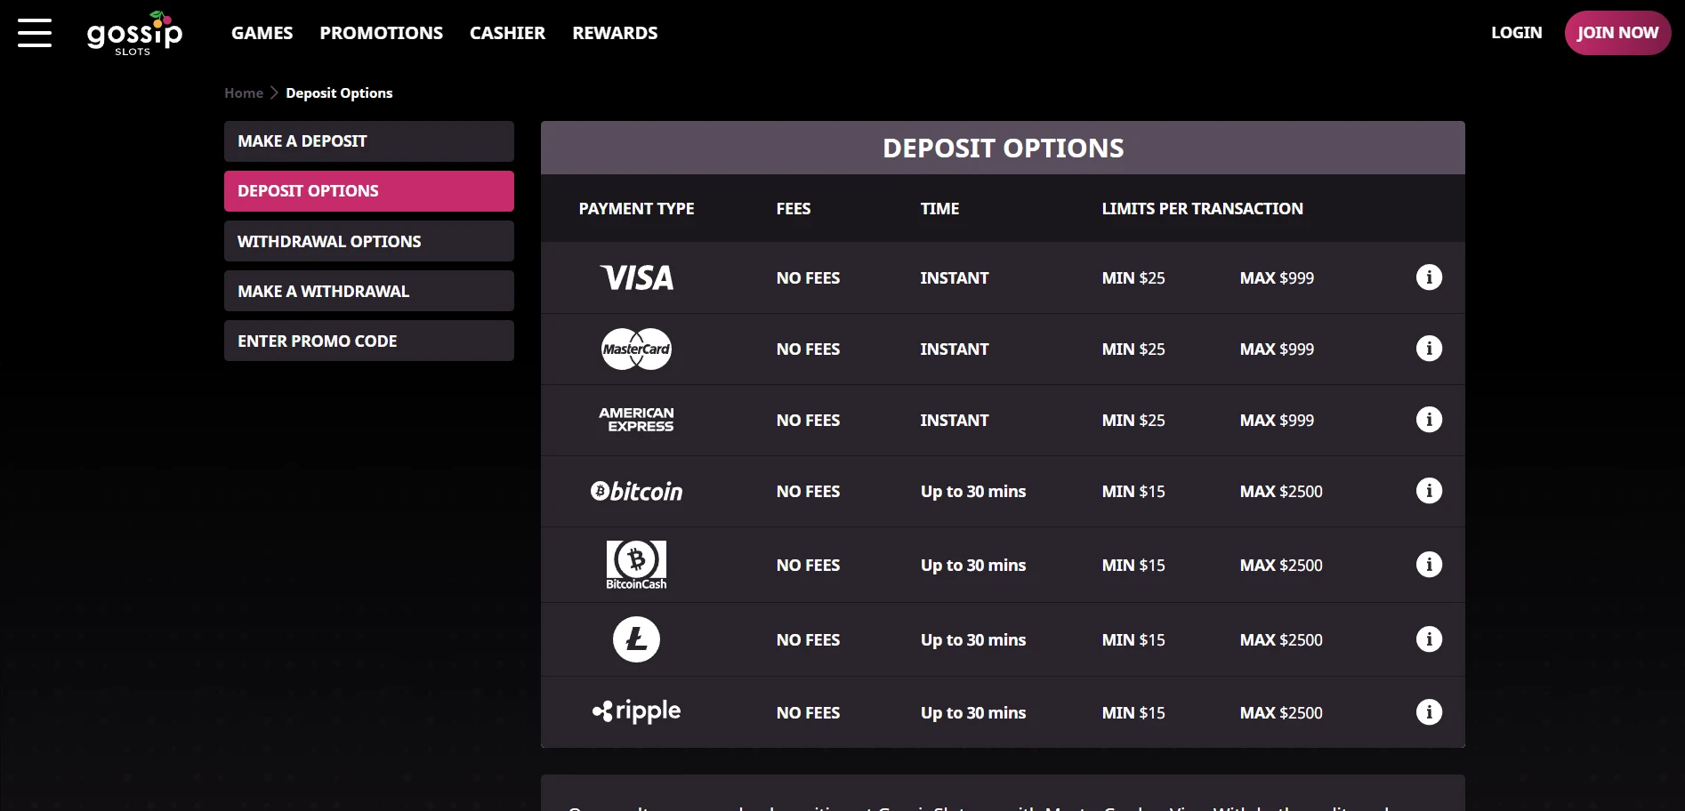The width and height of the screenshot is (1685, 811).
Task: Click the Deposit Options panel title
Action: (1003, 148)
